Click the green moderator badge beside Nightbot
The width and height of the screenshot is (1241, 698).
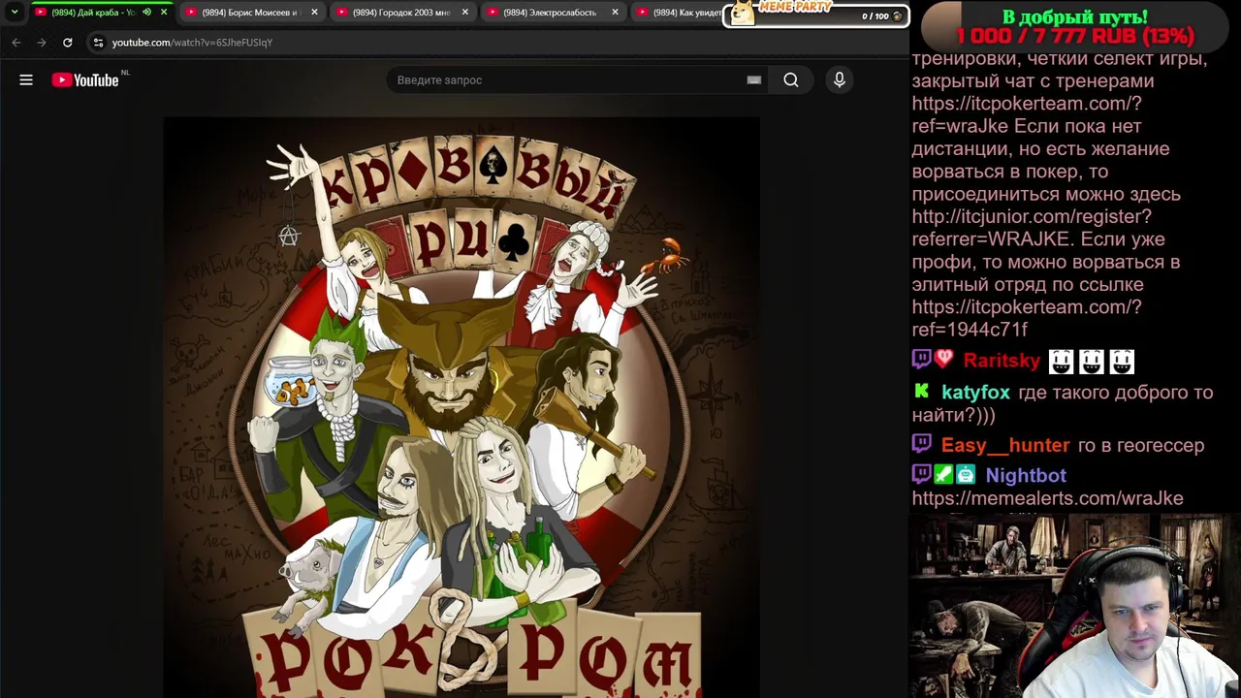pyautogui.click(x=943, y=474)
